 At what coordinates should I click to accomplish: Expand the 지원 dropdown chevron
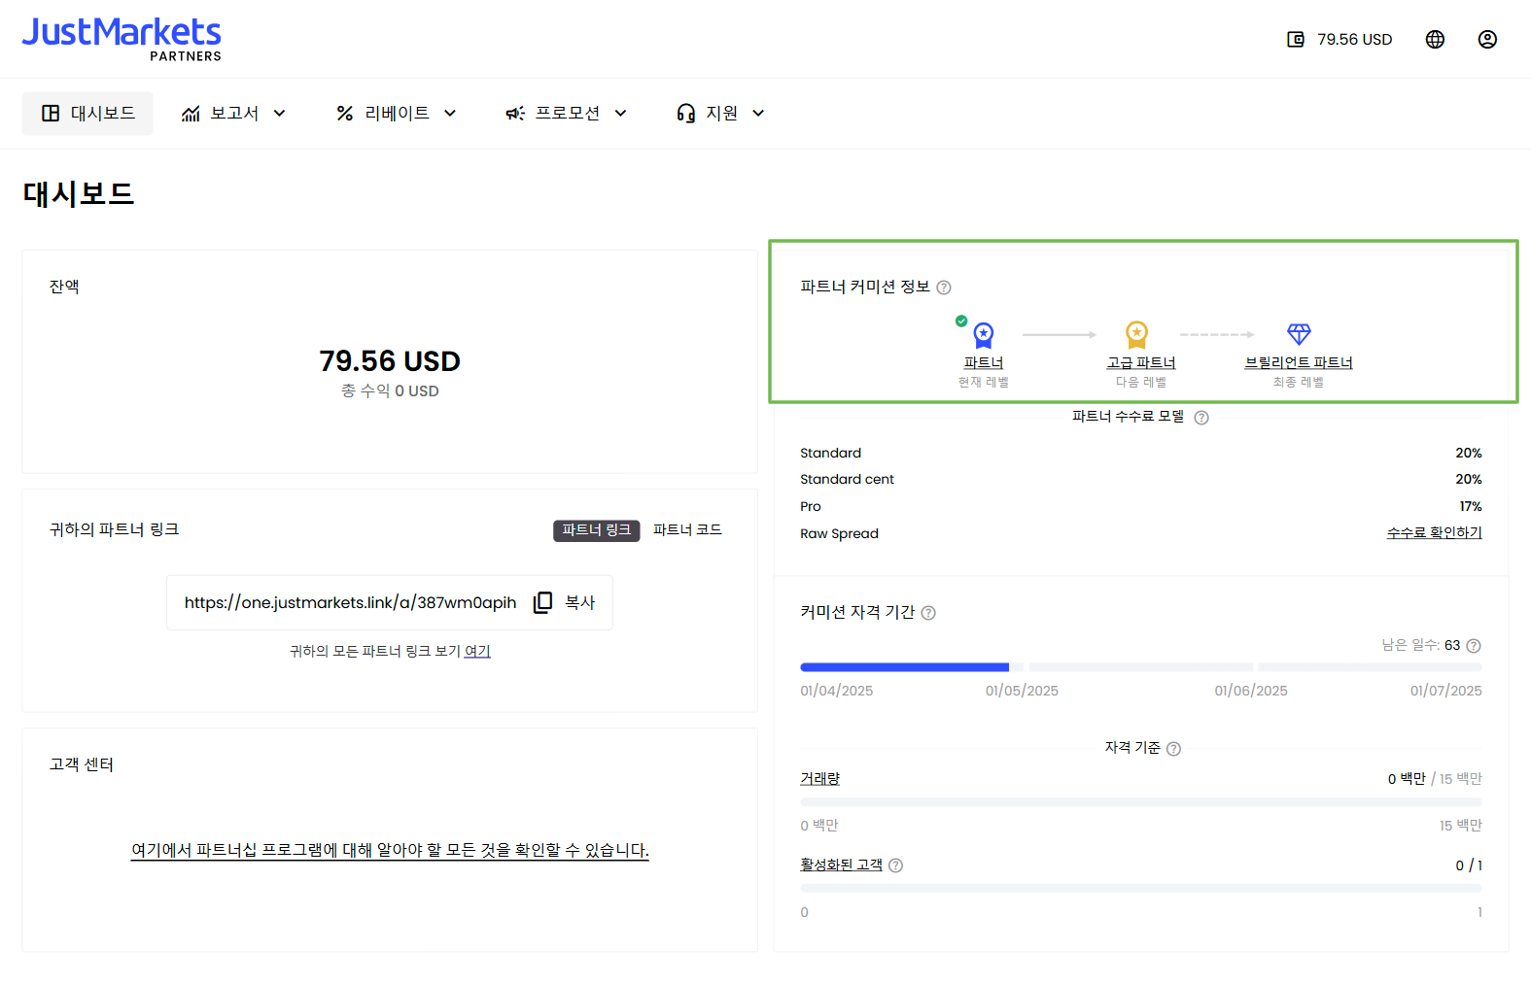tap(758, 114)
